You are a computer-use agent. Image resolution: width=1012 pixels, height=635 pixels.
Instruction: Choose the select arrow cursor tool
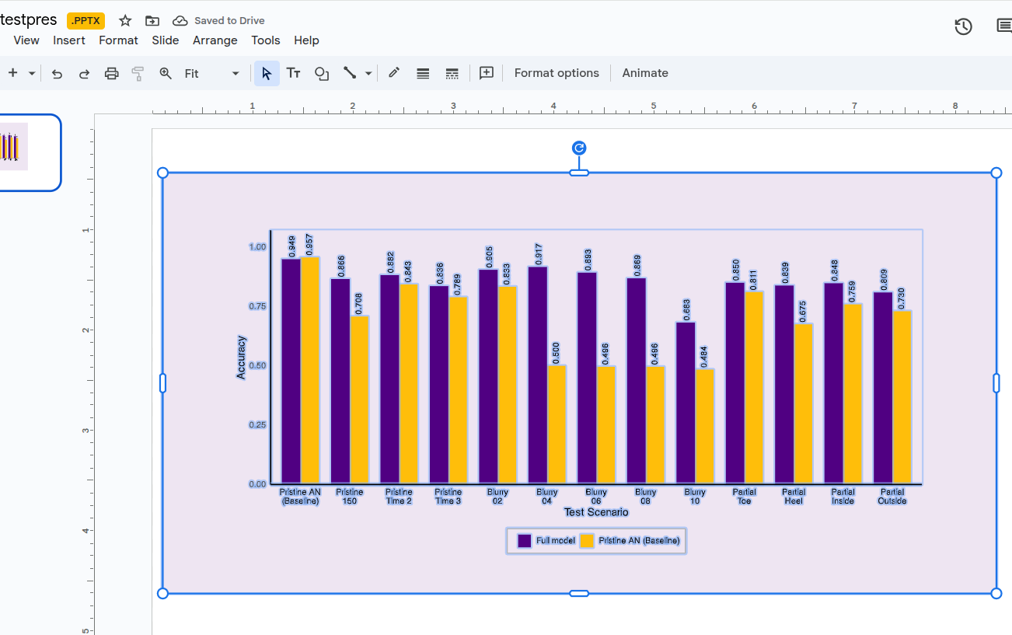click(x=267, y=73)
